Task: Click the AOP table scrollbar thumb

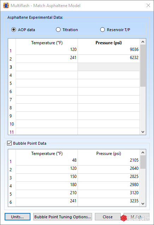Action: tap(143, 65)
